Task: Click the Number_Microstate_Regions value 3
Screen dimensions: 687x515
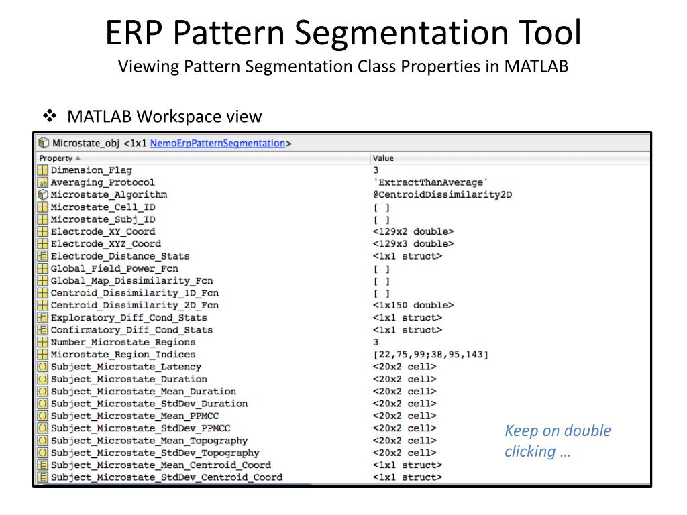Action: 376,341
